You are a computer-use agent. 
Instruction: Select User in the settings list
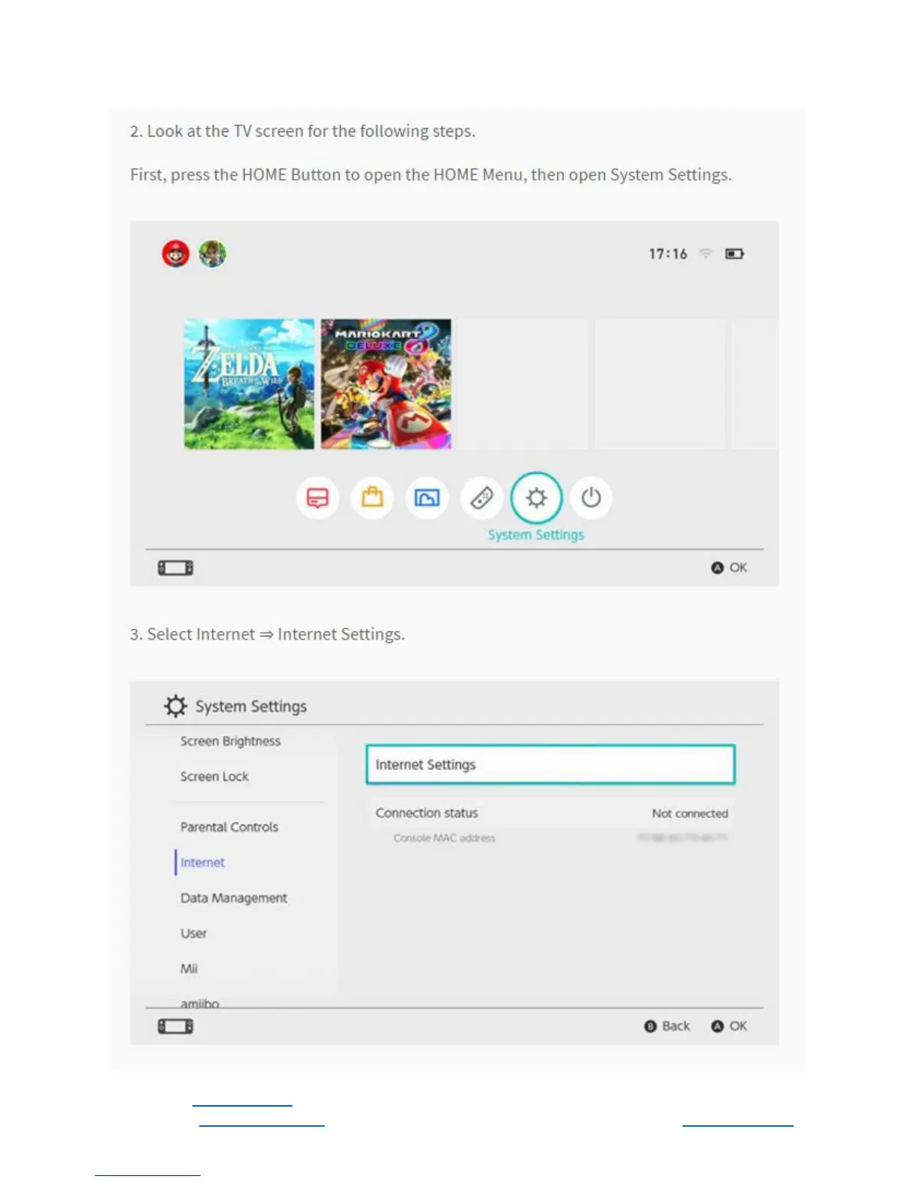tap(193, 934)
